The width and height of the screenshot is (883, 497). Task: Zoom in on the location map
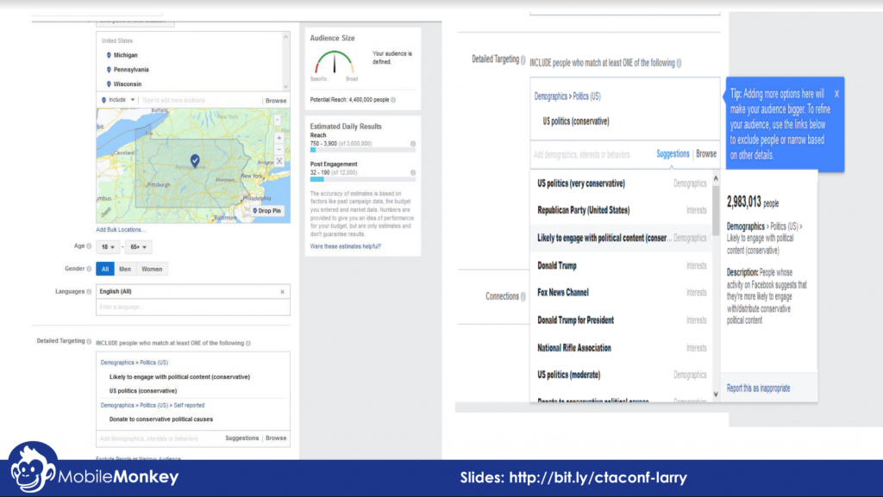pyautogui.click(x=279, y=138)
